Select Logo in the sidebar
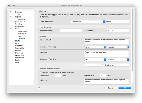The height and width of the screenshot is (103, 142). tap(20, 14)
